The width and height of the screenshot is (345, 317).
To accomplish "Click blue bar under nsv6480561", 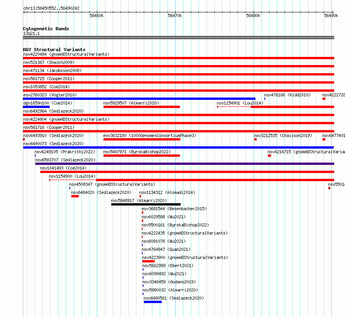I will tap(153, 302).
